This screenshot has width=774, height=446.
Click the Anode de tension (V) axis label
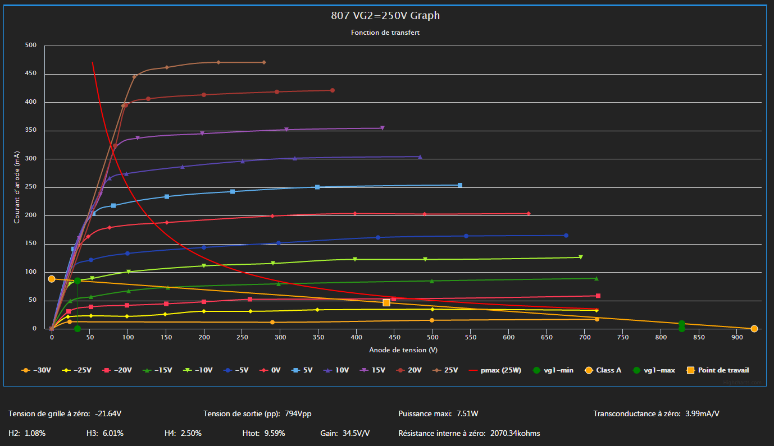[x=403, y=350]
